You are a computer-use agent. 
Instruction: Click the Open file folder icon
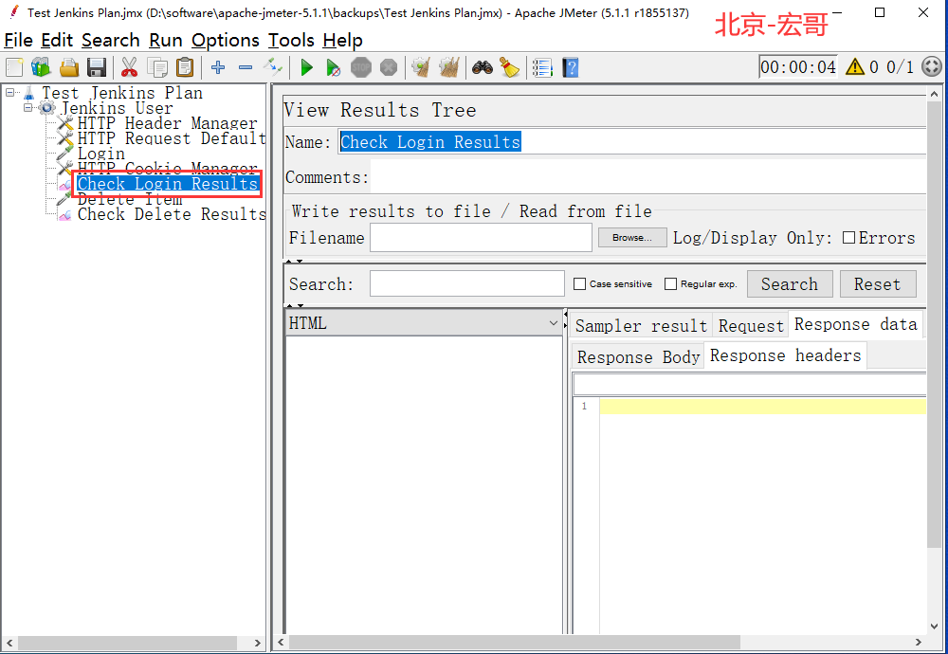pos(69,67)
